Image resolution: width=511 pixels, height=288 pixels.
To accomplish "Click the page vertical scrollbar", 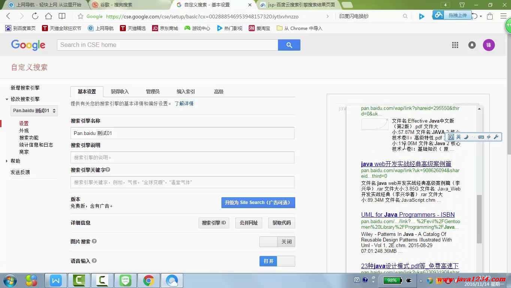I will [508, 94].
